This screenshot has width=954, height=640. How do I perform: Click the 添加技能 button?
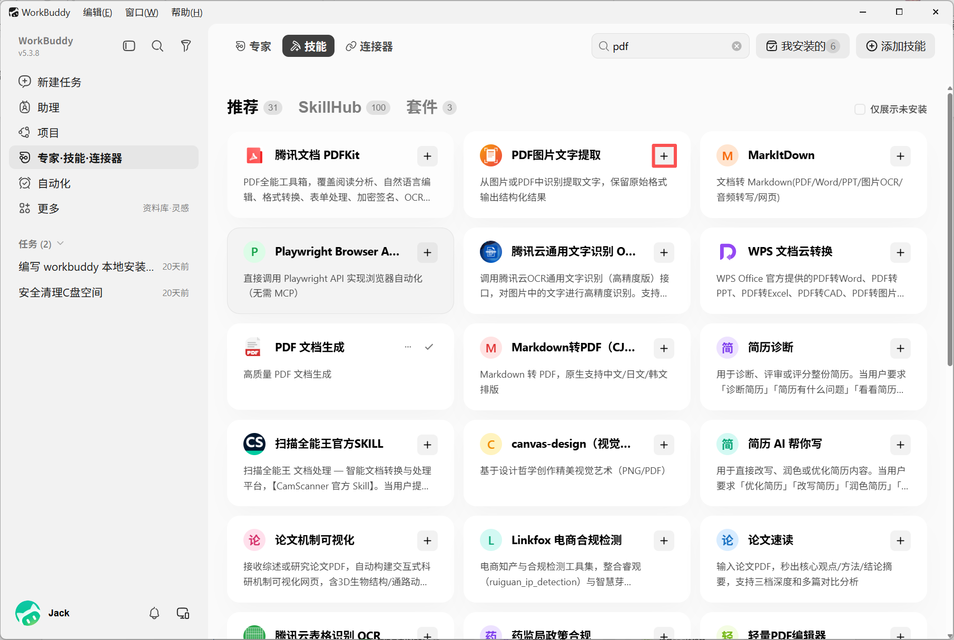click(896, 46)
